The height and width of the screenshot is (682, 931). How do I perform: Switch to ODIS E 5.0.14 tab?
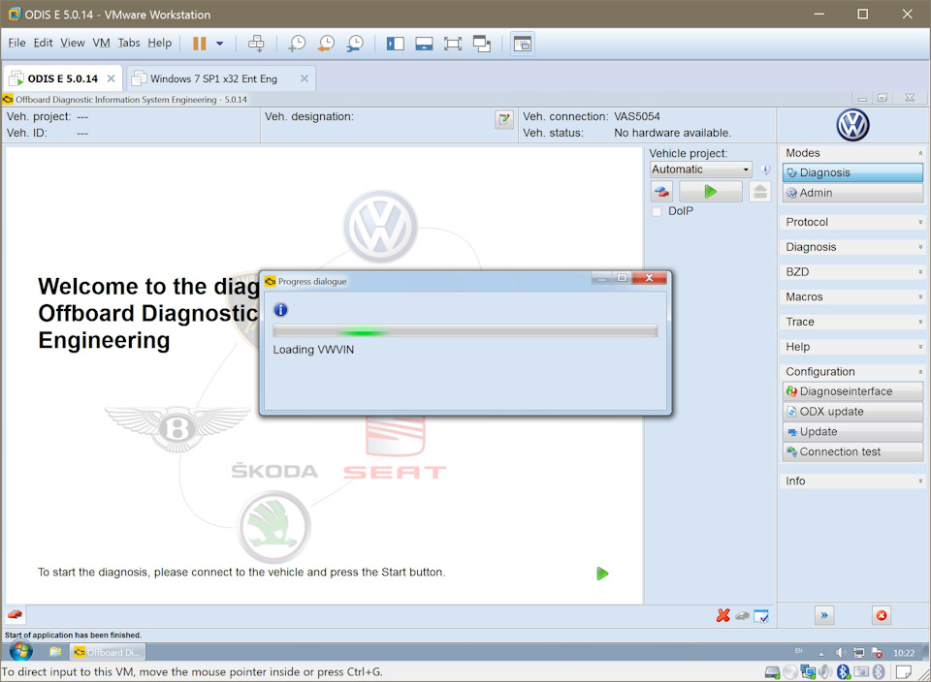[62, 78]
